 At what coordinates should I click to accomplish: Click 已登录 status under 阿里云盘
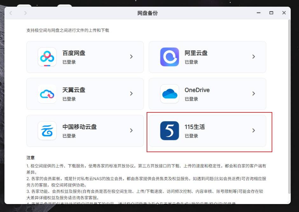tap(191, 62)
